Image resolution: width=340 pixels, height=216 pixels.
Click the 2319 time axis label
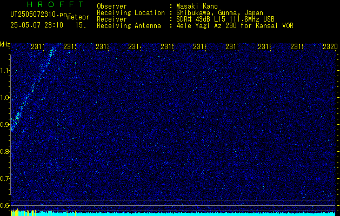tap(297, 47)
